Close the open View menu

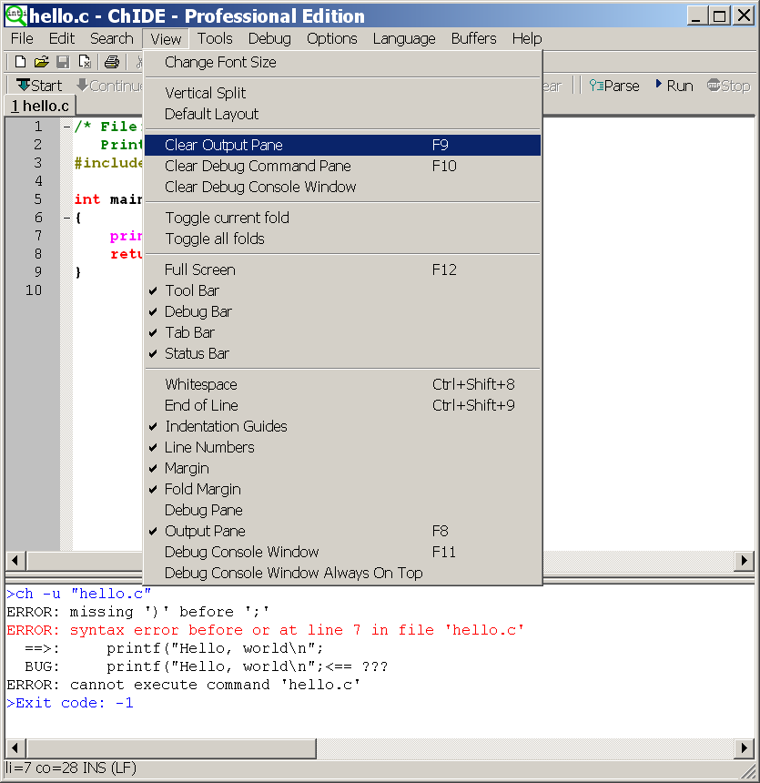click(166, 39)
